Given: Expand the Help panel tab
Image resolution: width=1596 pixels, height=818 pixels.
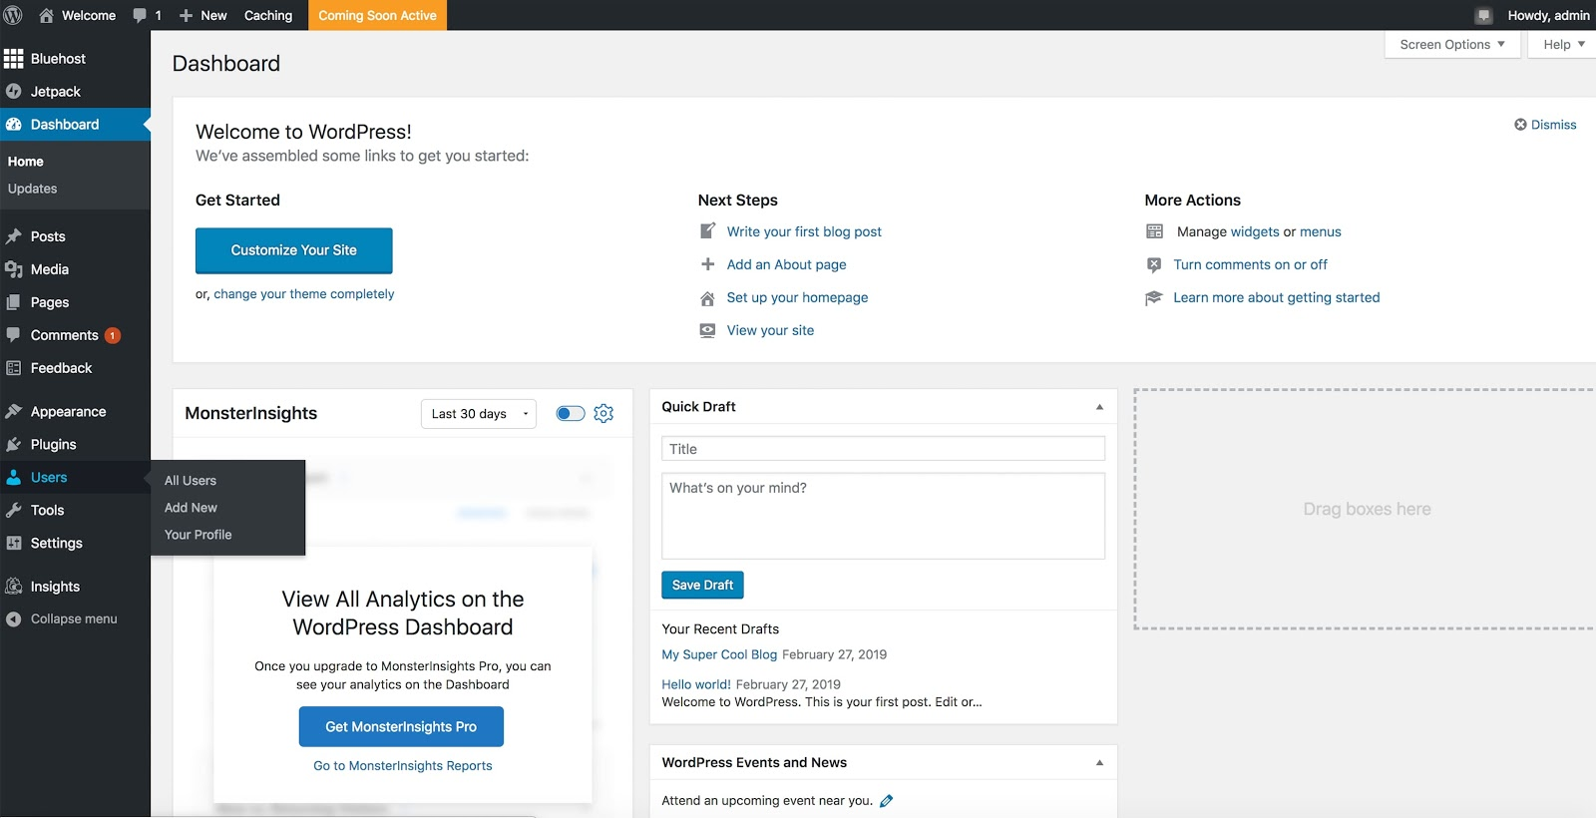Looking at the screenshot, I should [1563, 45].
